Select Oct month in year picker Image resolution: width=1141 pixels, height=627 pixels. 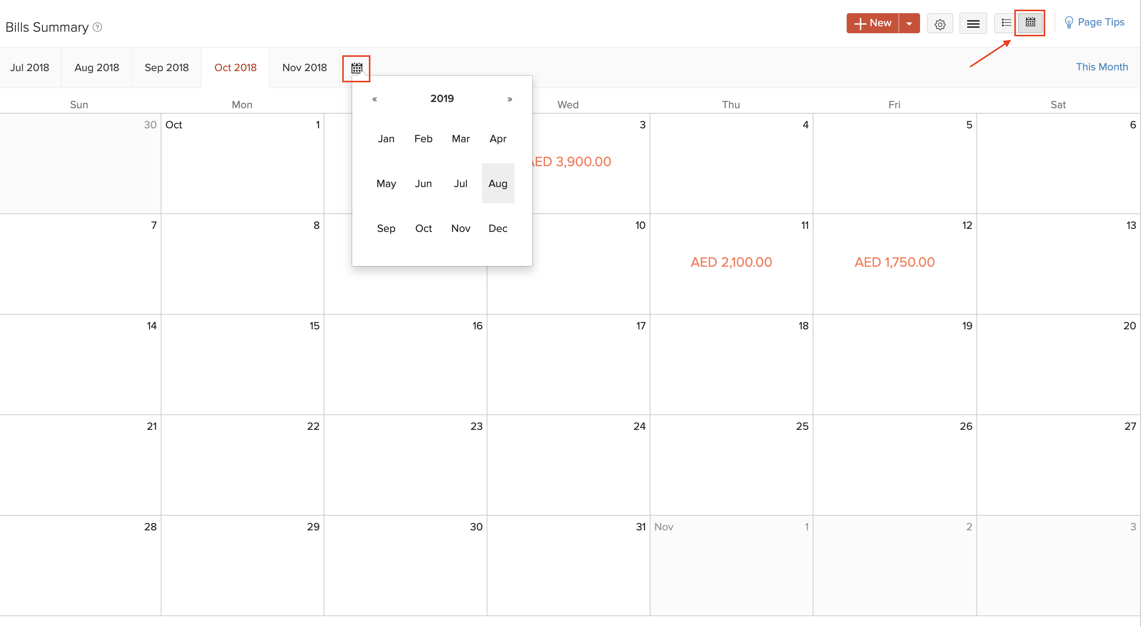[x=424, y=228]
